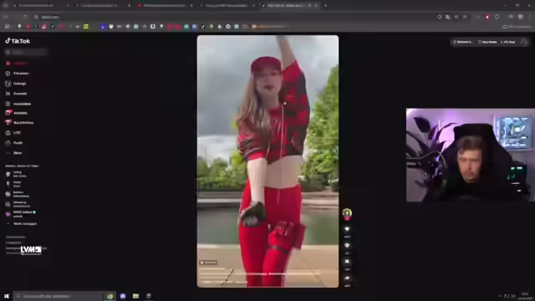This screenshot has width=535, height=301.
Task: Save video with the bookmark icon
Action: 347,262
